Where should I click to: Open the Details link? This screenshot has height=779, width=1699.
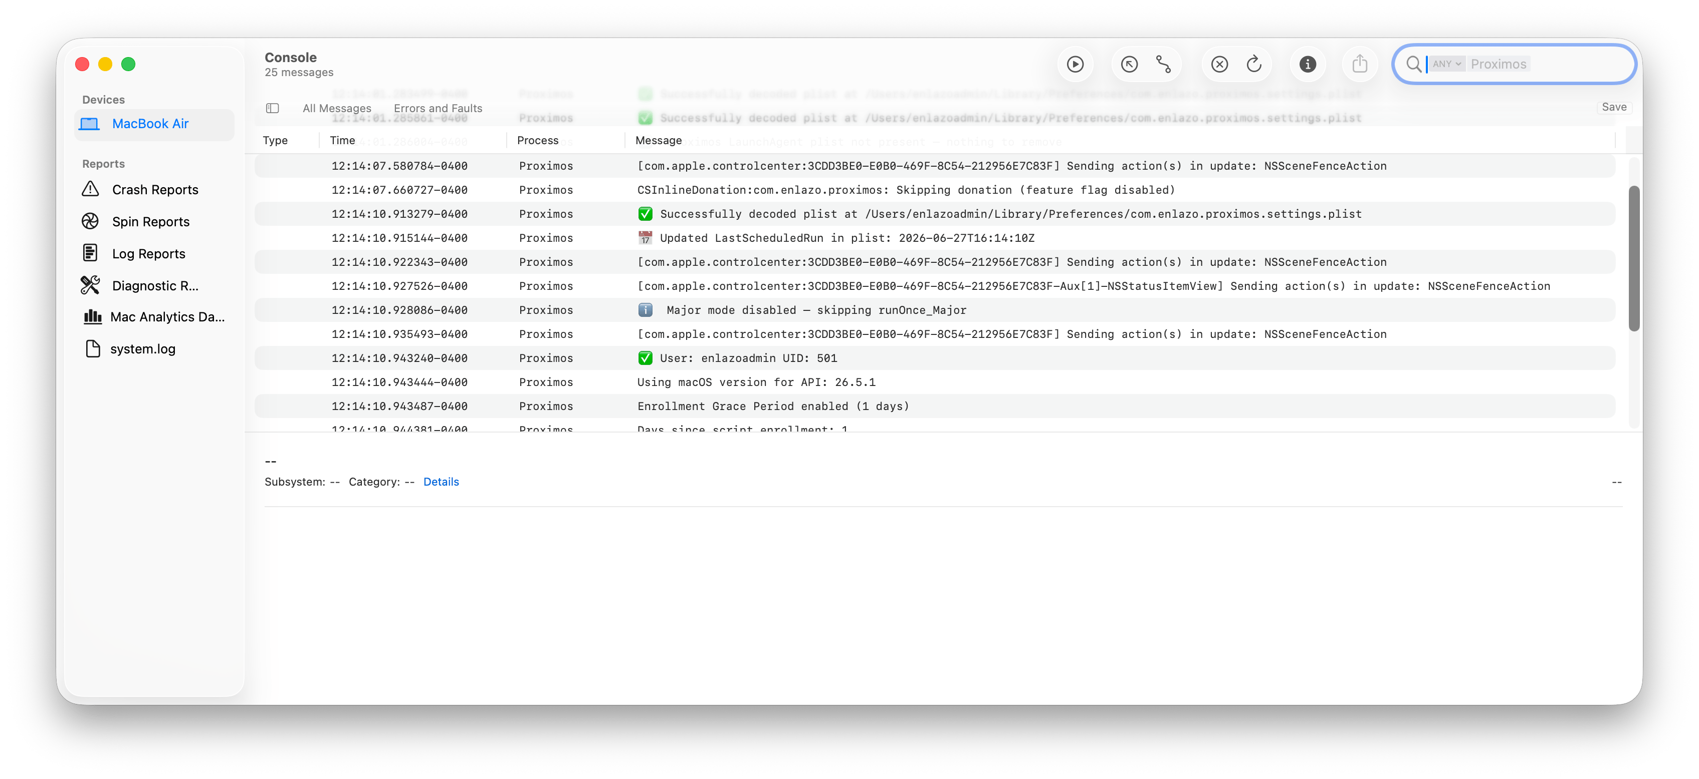(x=441, y=482)
